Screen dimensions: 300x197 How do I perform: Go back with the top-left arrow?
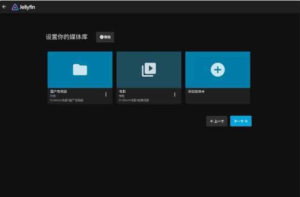point(4,7)
